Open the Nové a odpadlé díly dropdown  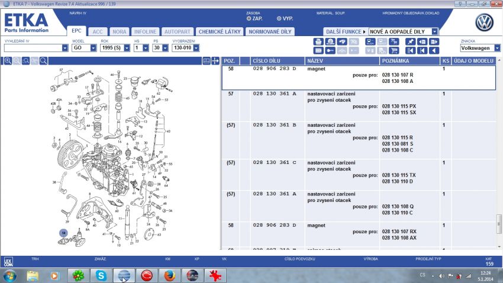434,31
